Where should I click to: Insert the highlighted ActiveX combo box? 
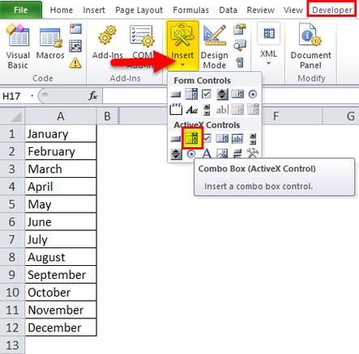pos(192,138)
